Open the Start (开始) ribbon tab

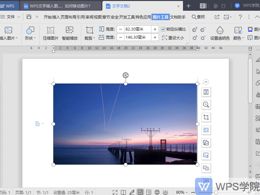(x=47, y=17)
